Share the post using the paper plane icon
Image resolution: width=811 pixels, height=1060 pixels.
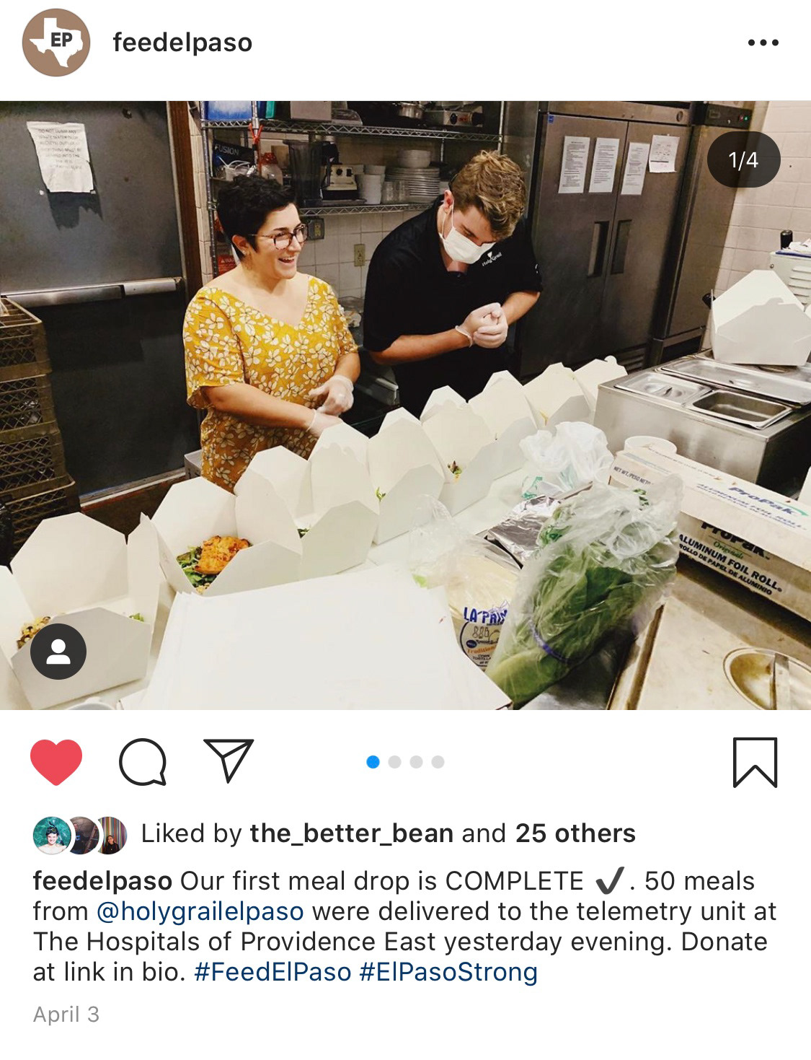tap(229, 760)
